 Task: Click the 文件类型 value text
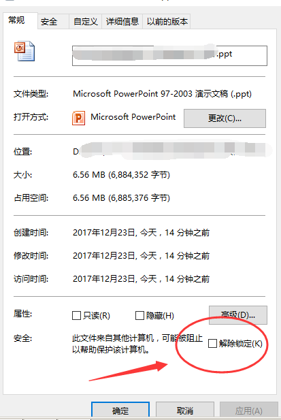[x=162, y=94]
